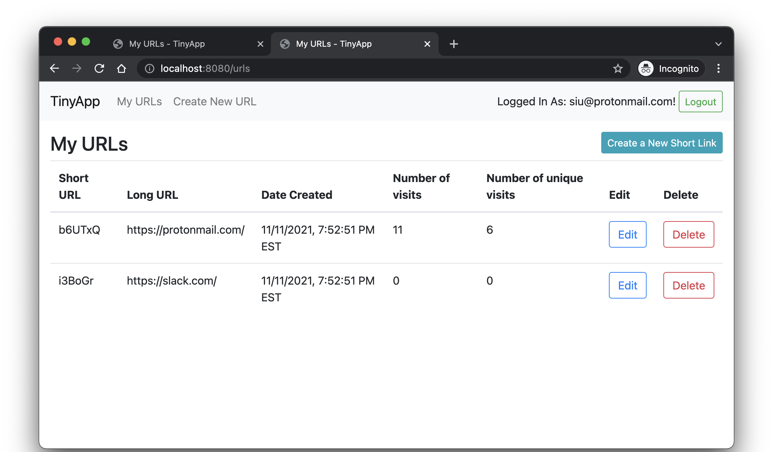Click the address bar showing localhost:8080/urls

pos(349,68)
